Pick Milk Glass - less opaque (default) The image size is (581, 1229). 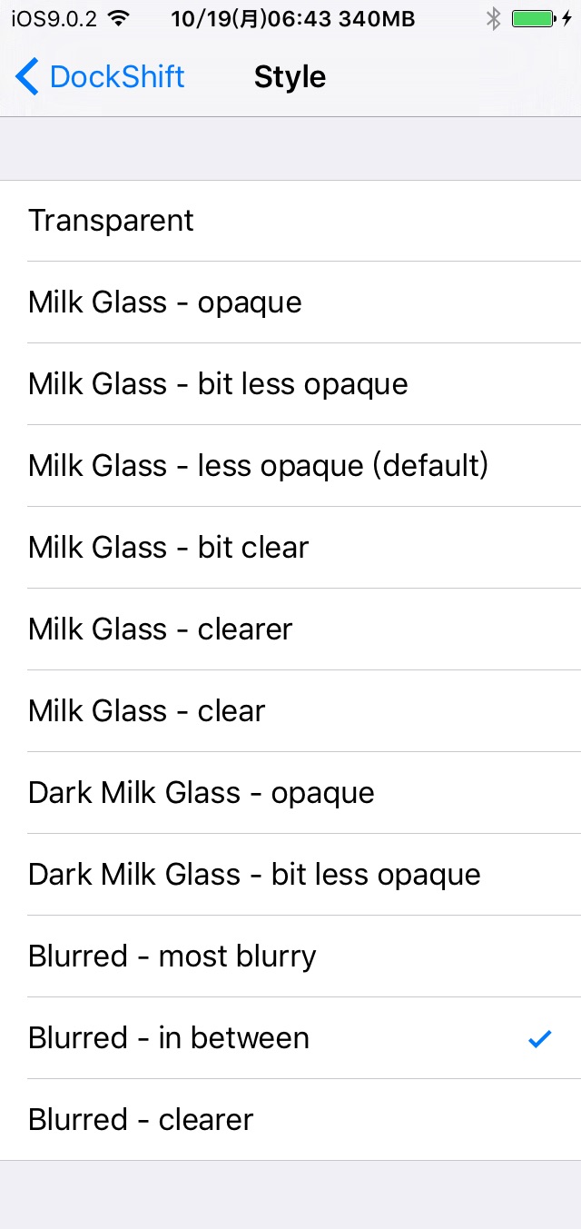pos(290,466)
